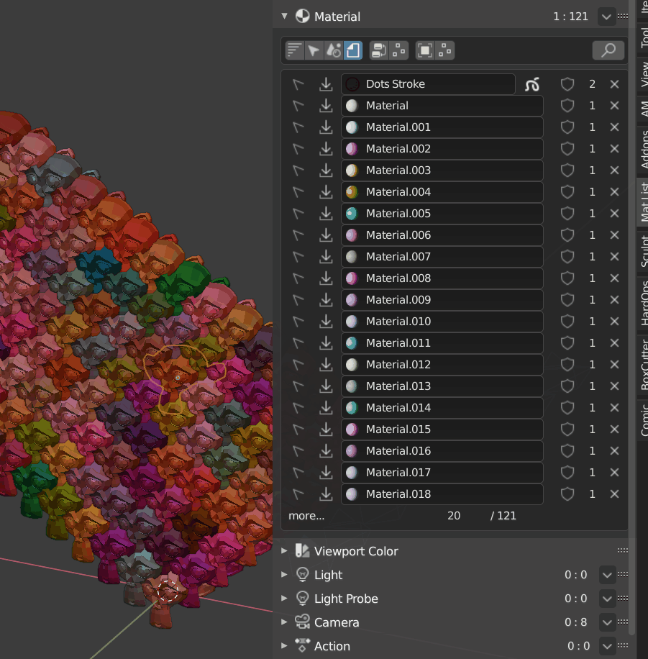648x659 pixels.
Task: Expand the Light Probe panel
Action: point(285,599)
